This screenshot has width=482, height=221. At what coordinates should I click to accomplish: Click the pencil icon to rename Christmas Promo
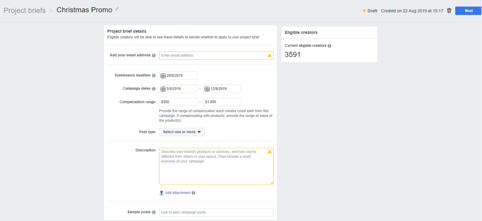(x=117, y=8)
